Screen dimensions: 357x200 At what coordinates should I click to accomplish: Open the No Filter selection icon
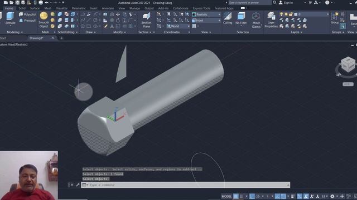[x=241, y=18]
